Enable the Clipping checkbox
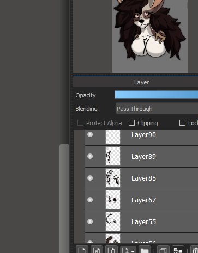 [x=131, y=123]
